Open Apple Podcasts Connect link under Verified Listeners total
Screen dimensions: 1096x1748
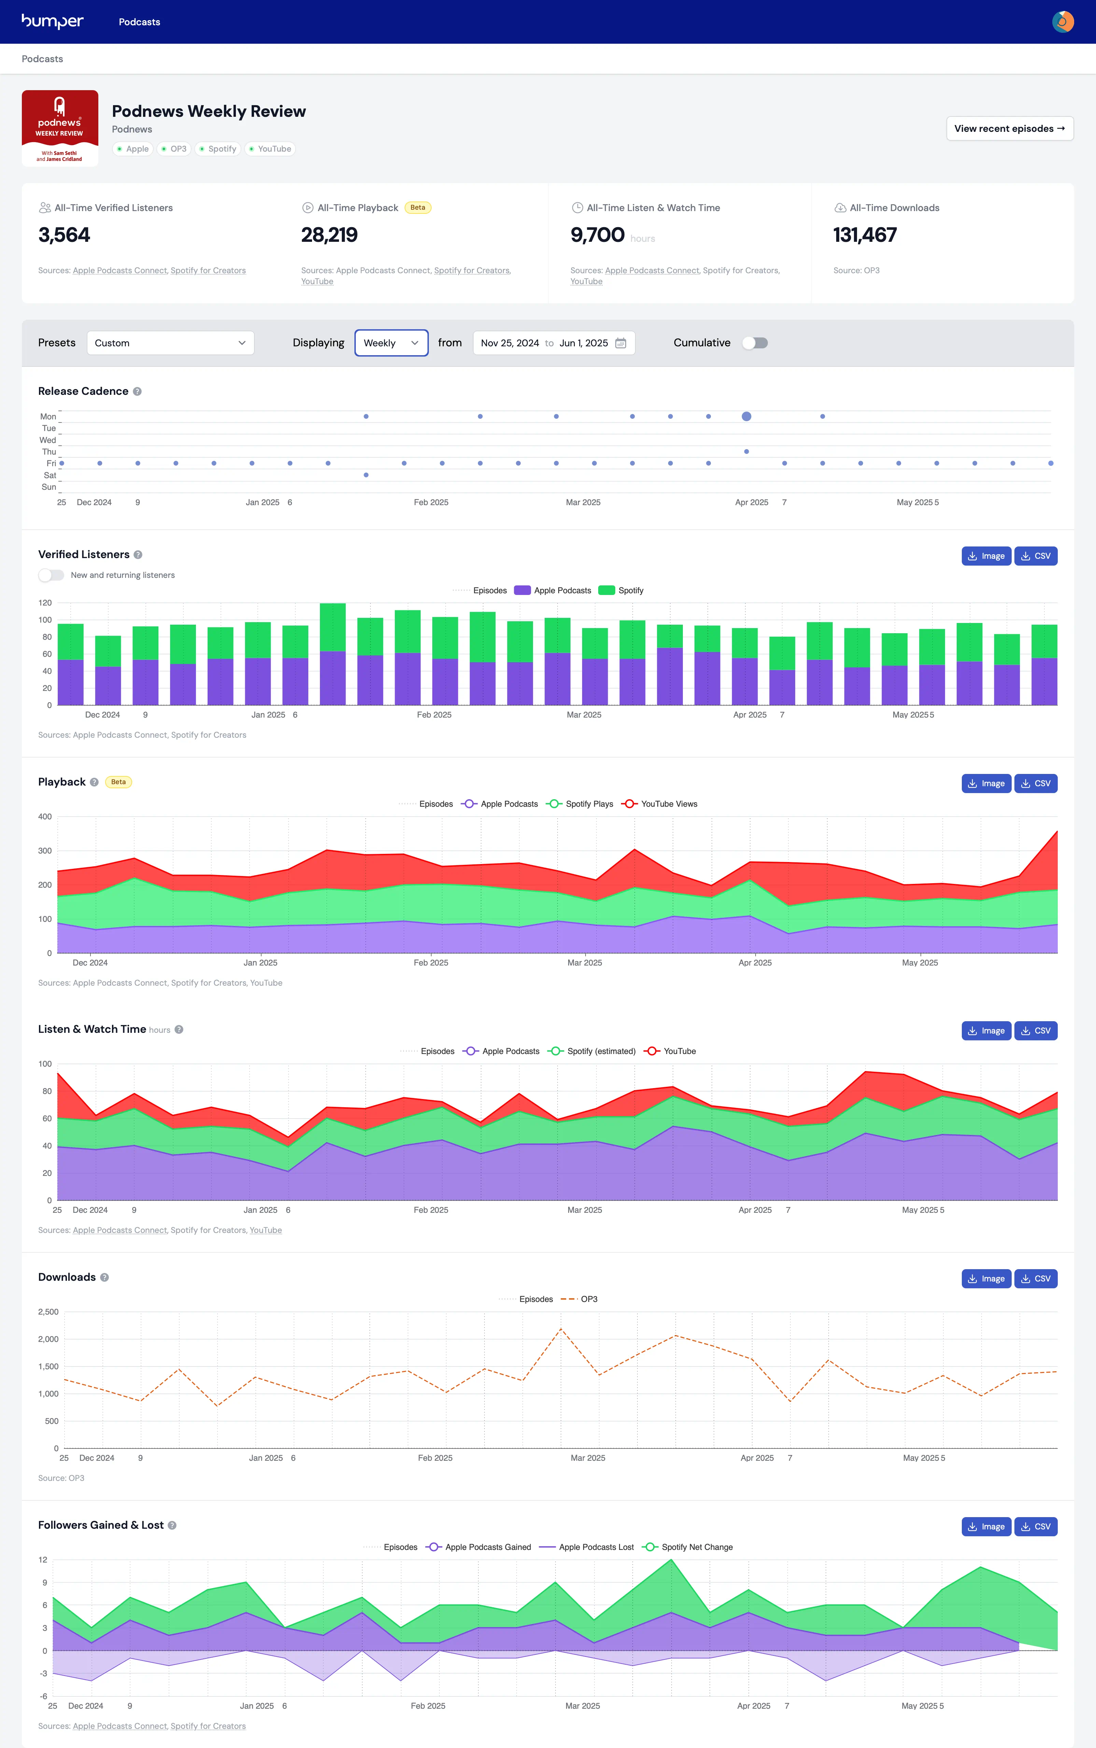click(120, 270)
